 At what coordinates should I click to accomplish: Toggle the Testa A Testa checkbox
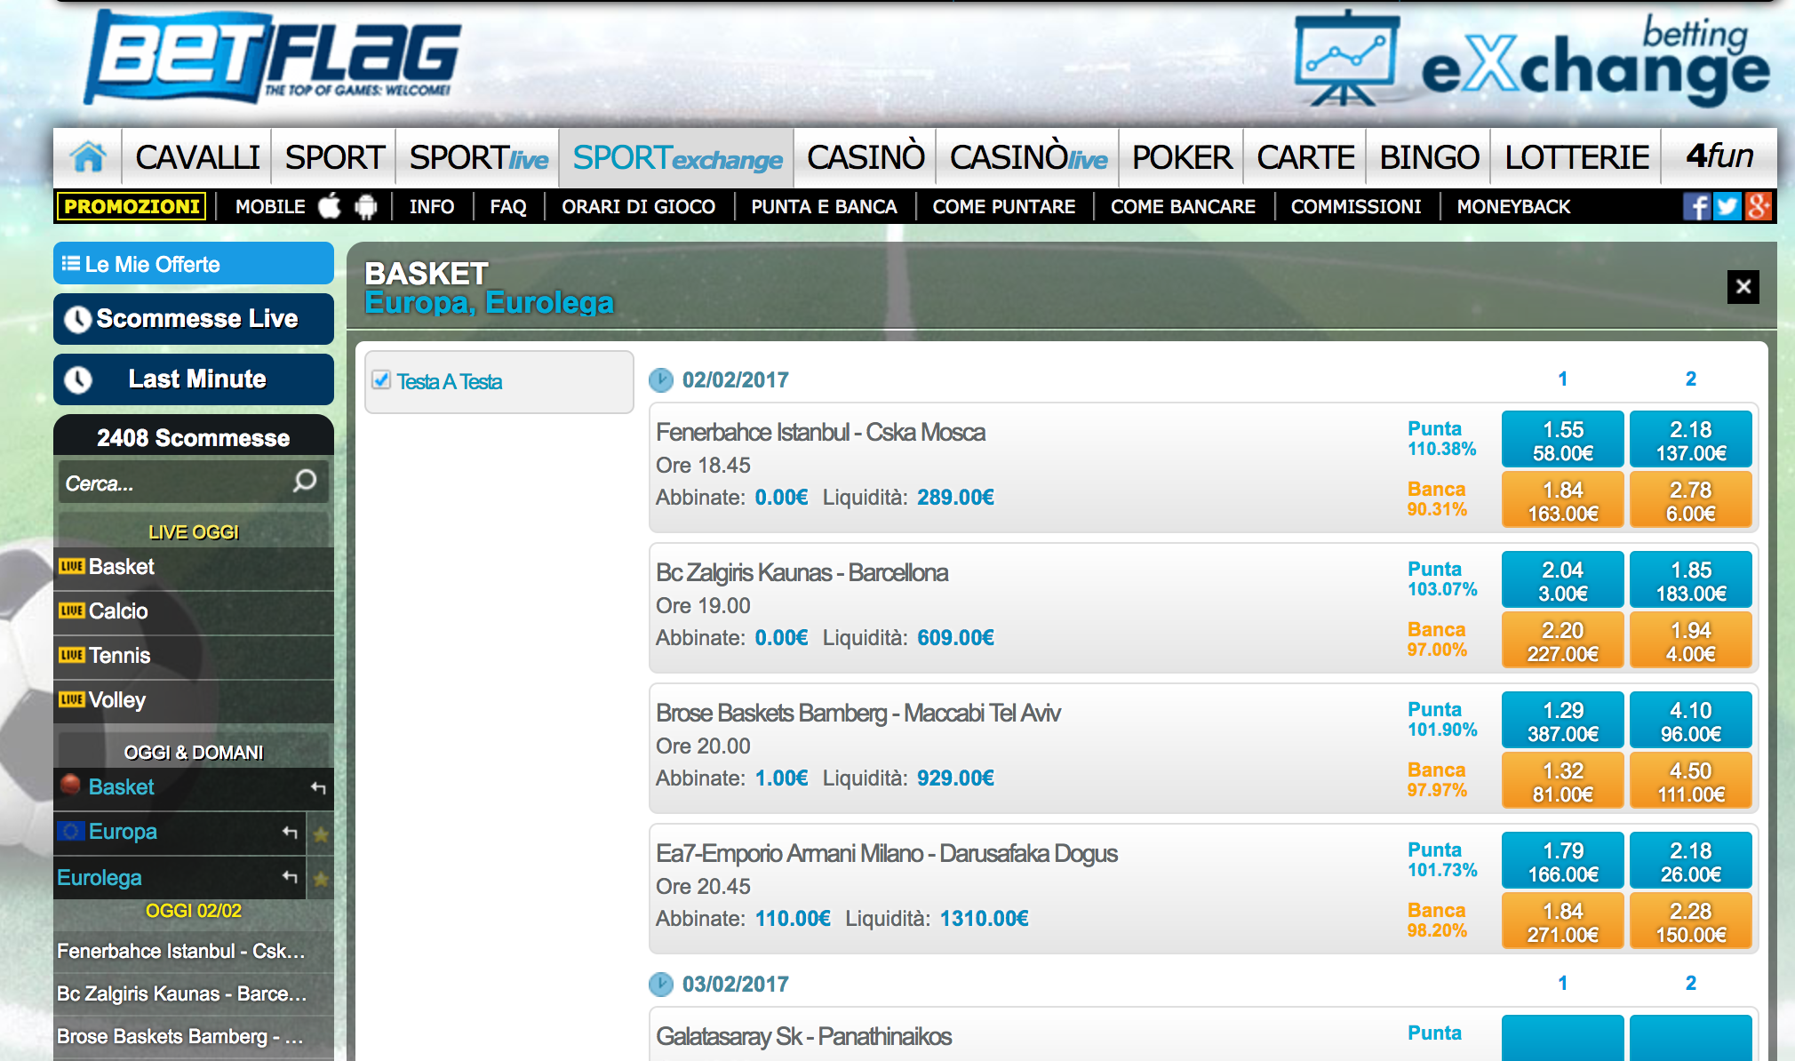pos(381,380)
